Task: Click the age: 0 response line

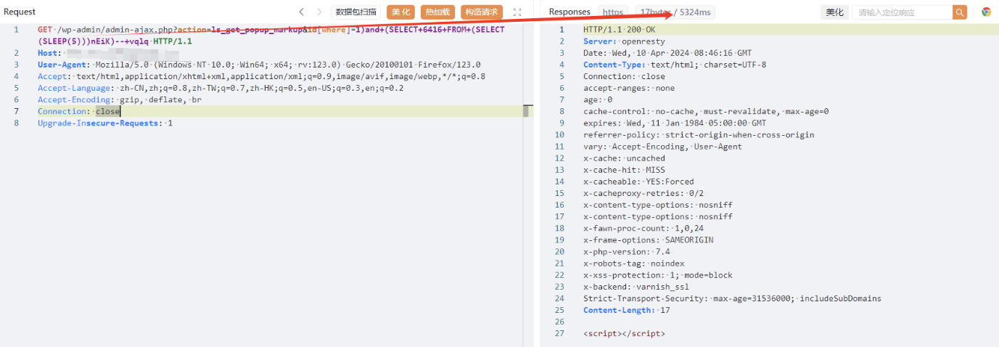Action: click(x=598, y=99)
